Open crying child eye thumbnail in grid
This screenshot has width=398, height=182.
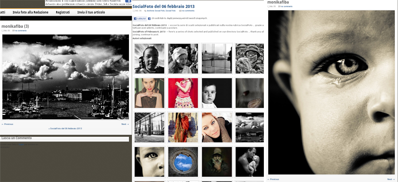150,162
